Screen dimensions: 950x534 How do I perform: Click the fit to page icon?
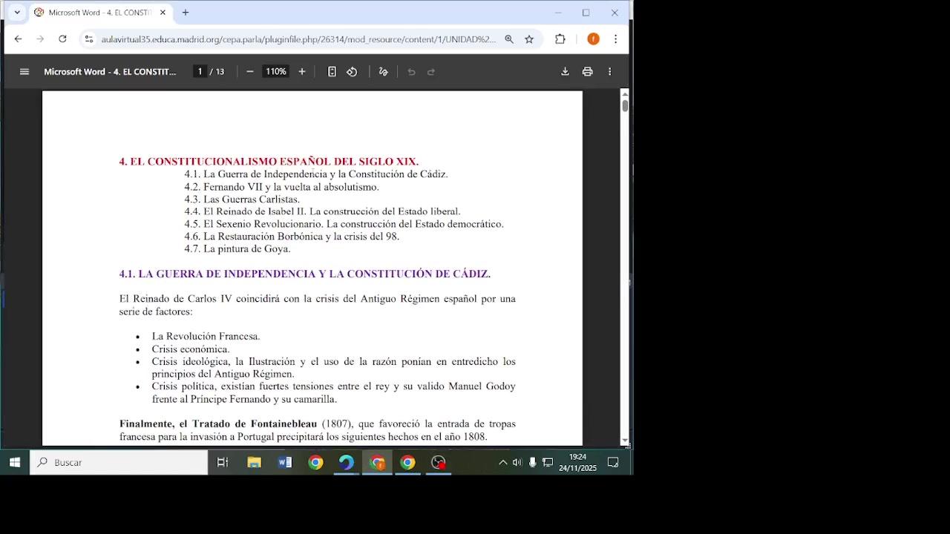[x=332, y=72]
